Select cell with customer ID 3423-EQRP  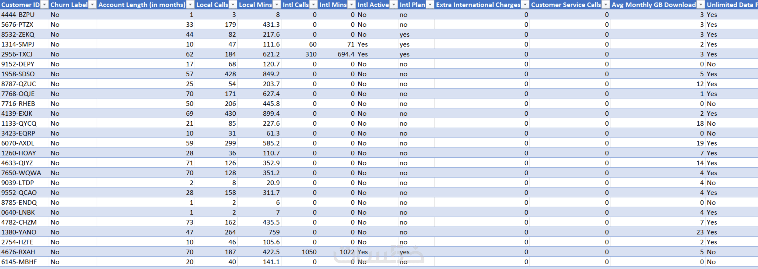point(25,133)
